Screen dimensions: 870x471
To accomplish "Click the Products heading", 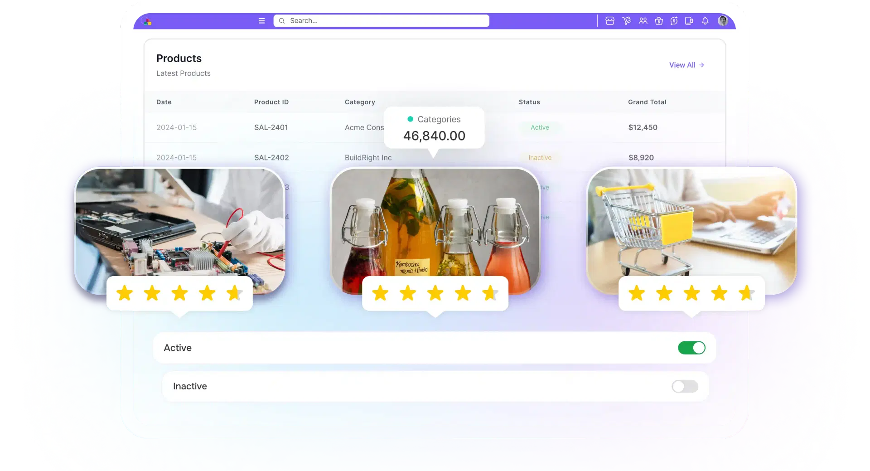I will 179,58.
